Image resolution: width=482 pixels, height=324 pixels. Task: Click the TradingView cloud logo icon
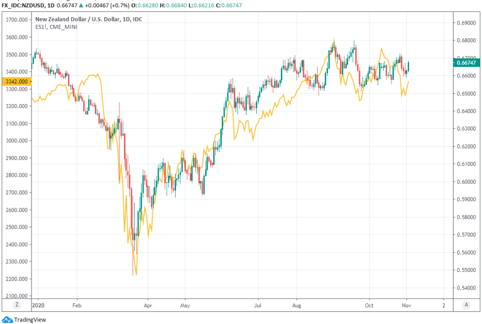[8, 320]
